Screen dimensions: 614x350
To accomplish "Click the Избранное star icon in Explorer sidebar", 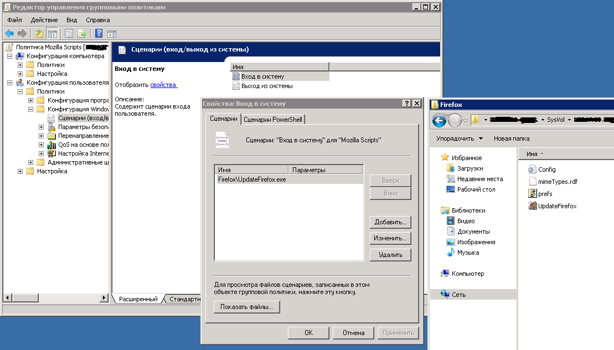I will pos(445,157).
